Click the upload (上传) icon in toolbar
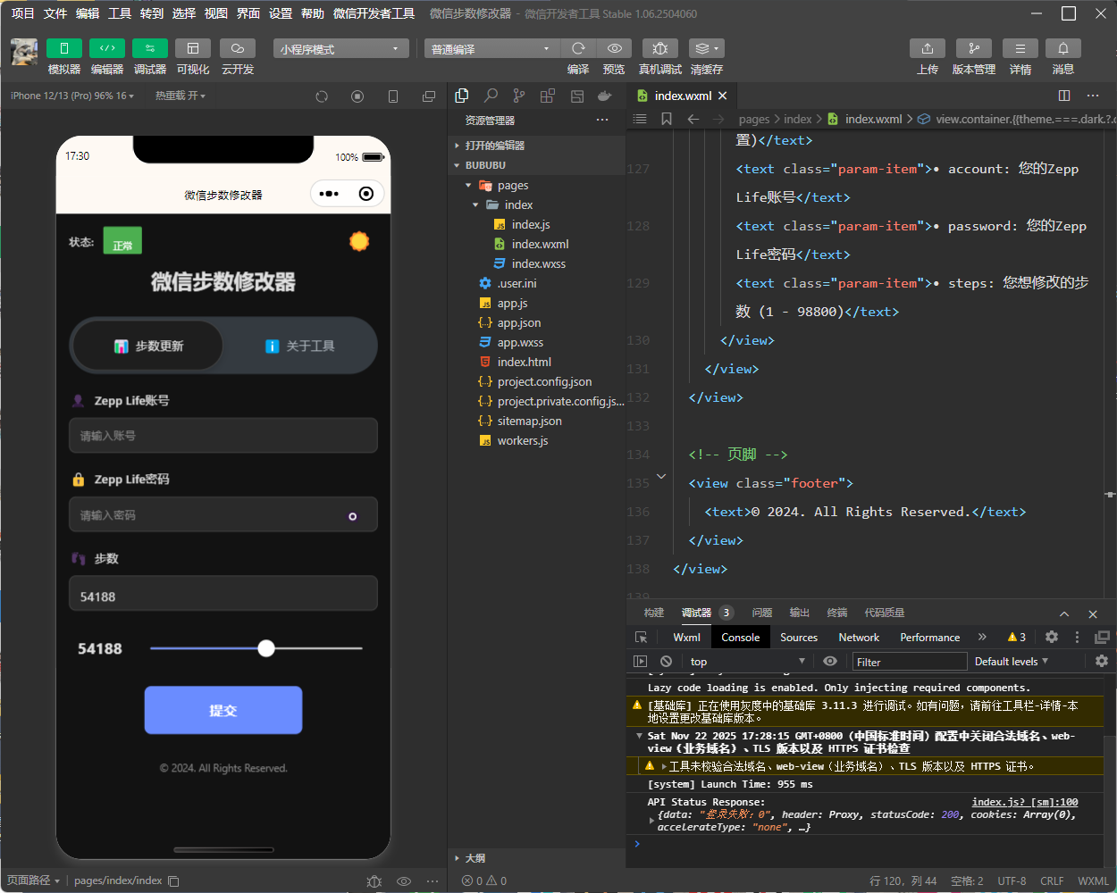1117x893 pixels. [927, 48]
